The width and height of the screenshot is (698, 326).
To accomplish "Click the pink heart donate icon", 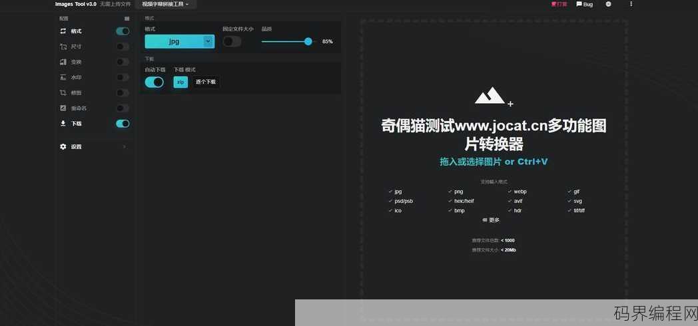I will pos(553,4).
